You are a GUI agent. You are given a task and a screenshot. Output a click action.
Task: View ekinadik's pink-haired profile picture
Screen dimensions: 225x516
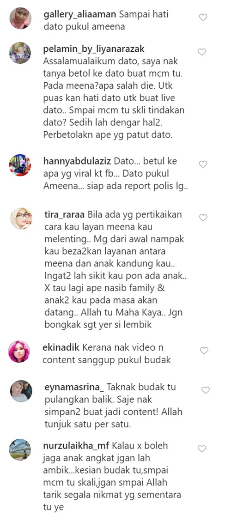pyautogui.click(x=19, y=352)
